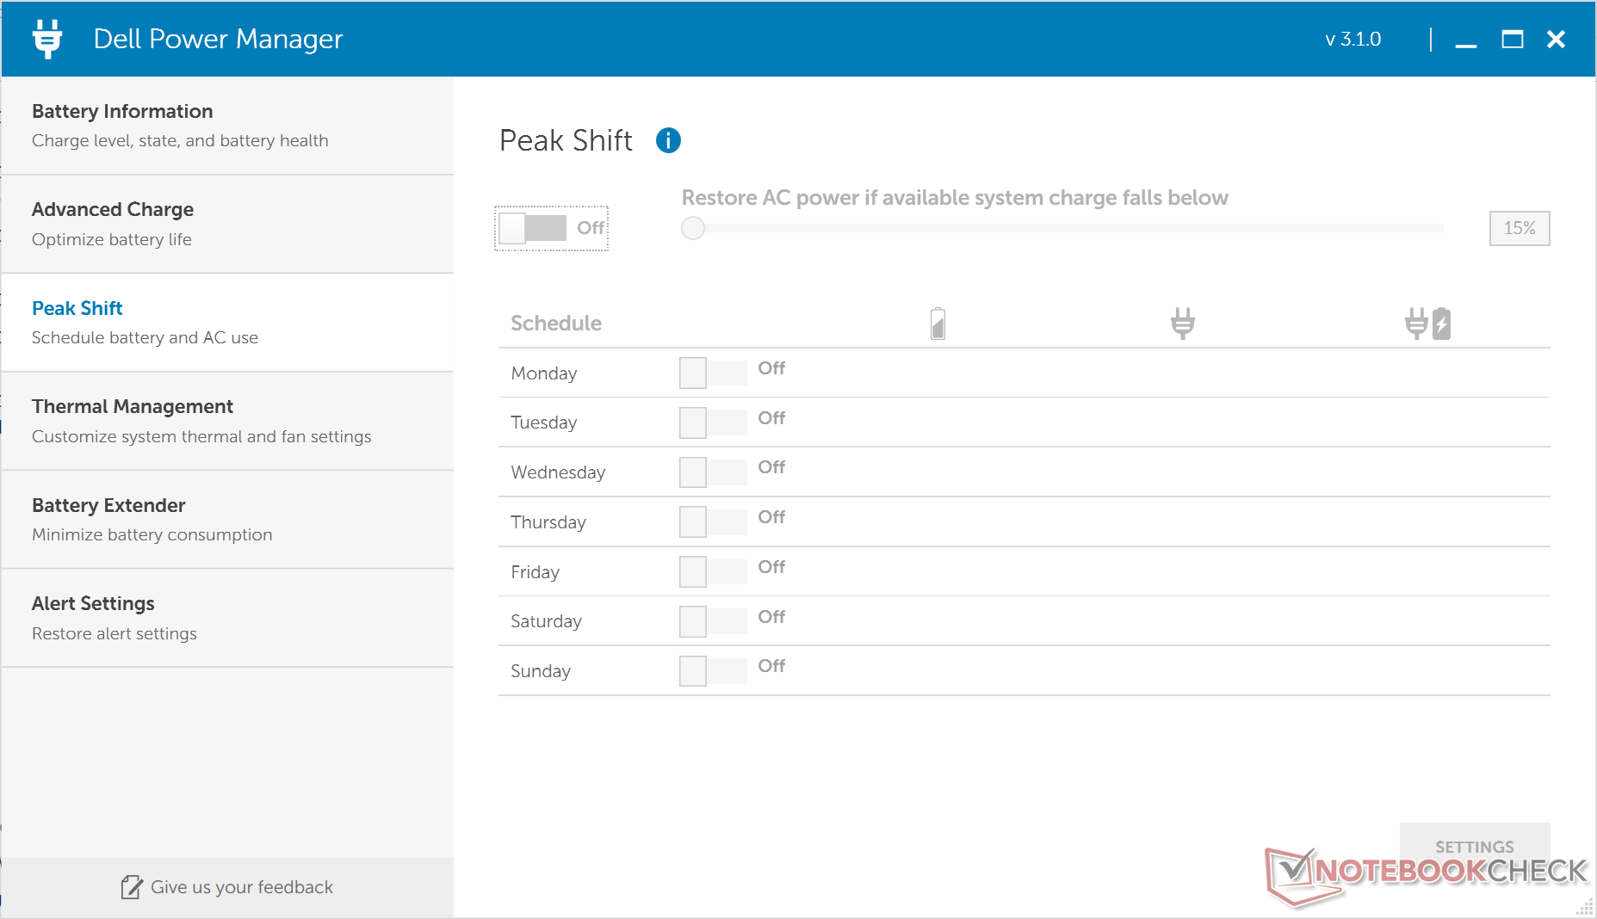Open Give us your feedback link
The width and height of the screenshot is (1597, 919).
pos(241,887)
